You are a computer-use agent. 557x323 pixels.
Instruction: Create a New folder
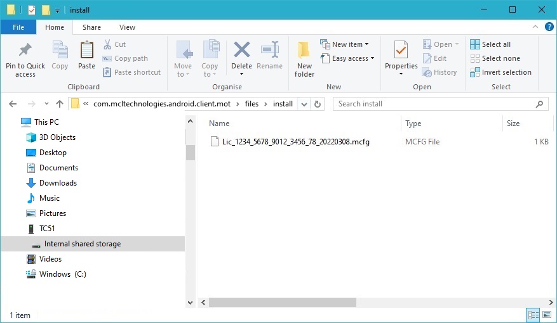304,59
